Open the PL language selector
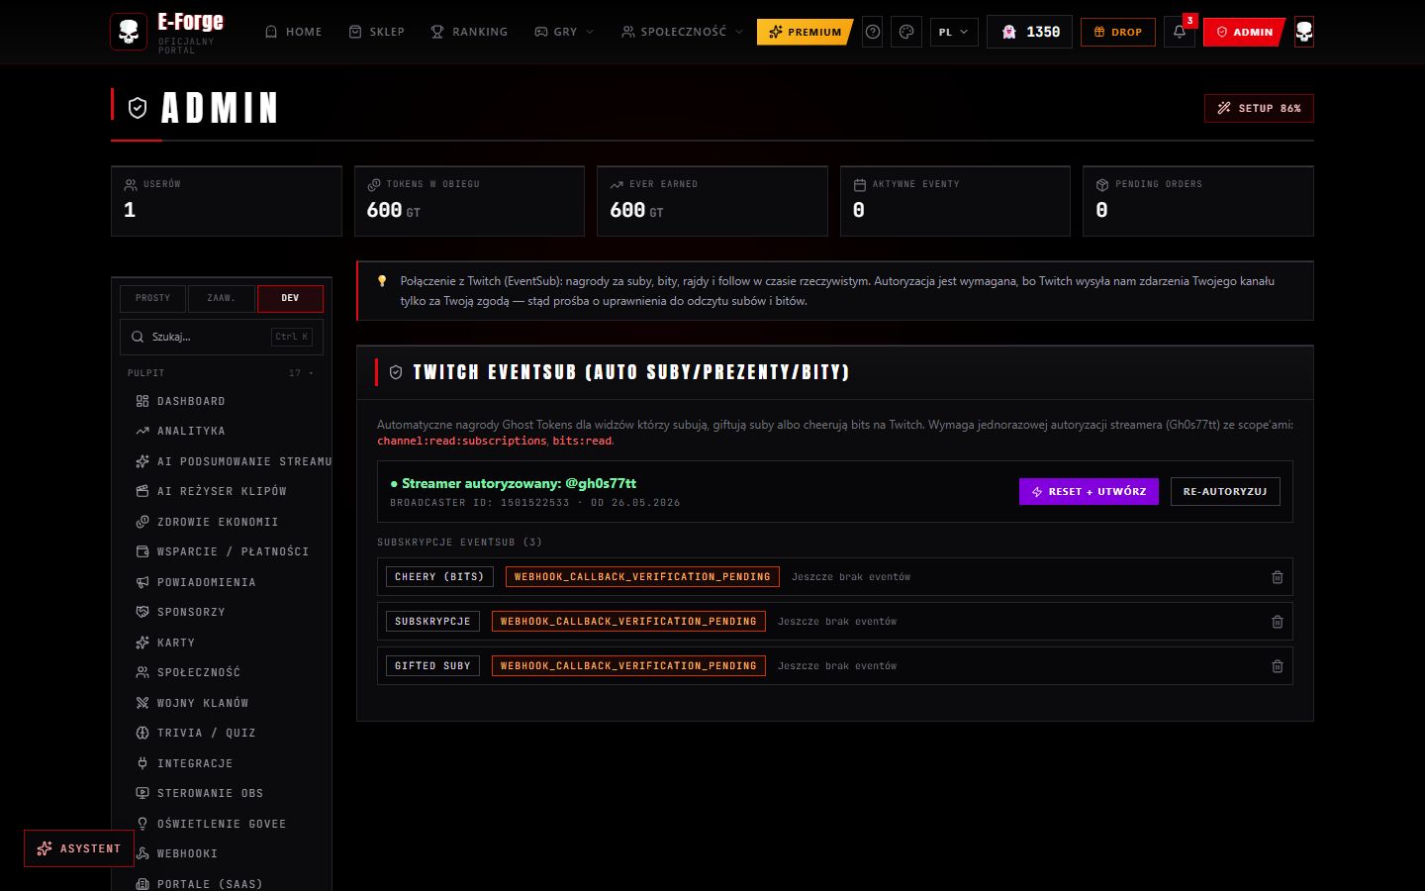 pyautogui.click(x=954, y=32)
